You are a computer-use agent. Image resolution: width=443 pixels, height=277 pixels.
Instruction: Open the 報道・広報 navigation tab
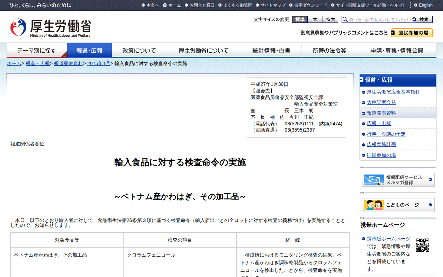tap(89, 51)
